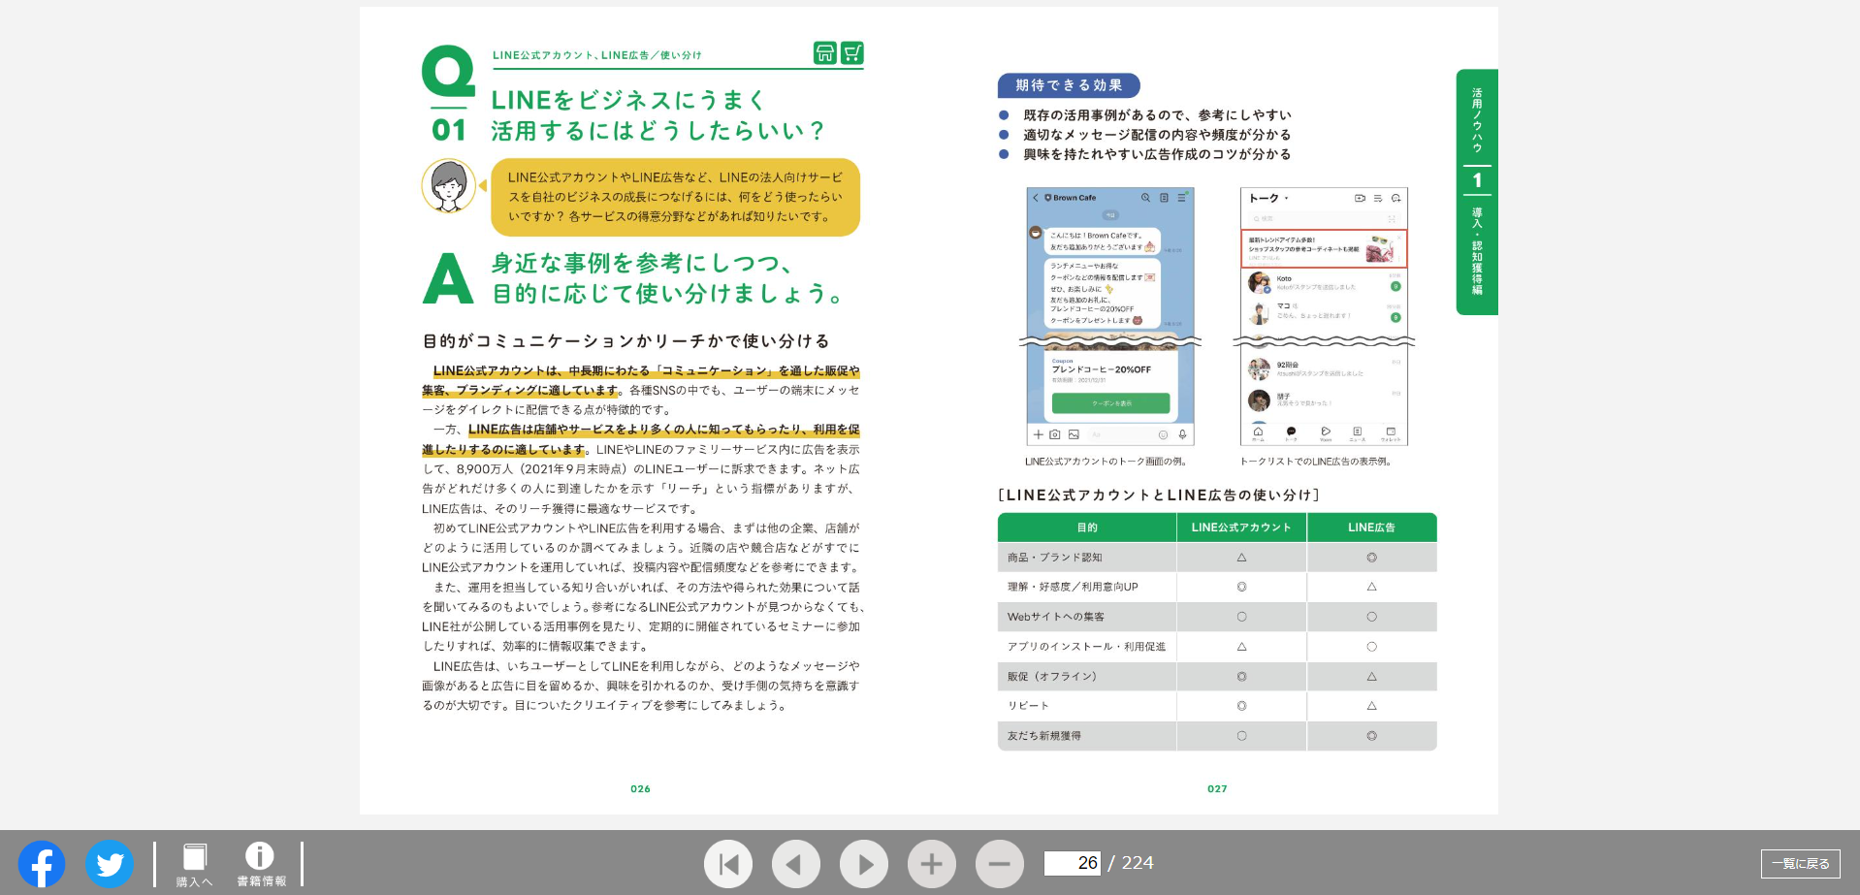Open 書籍情報 with the info icon

259,861
